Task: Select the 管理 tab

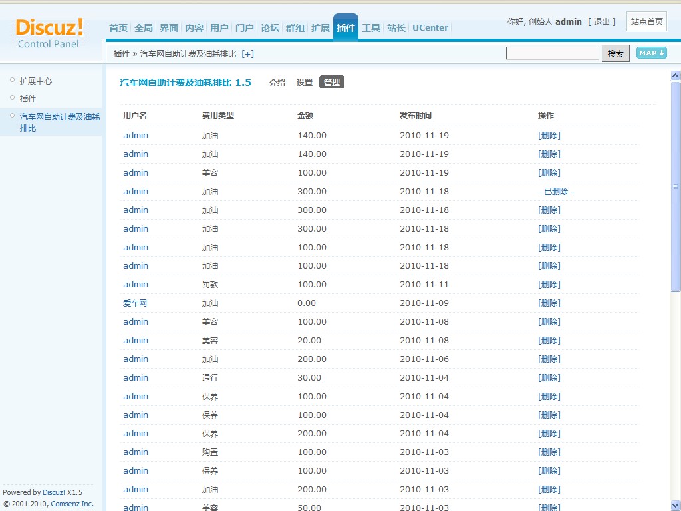Action: click(x=331, y=82)
